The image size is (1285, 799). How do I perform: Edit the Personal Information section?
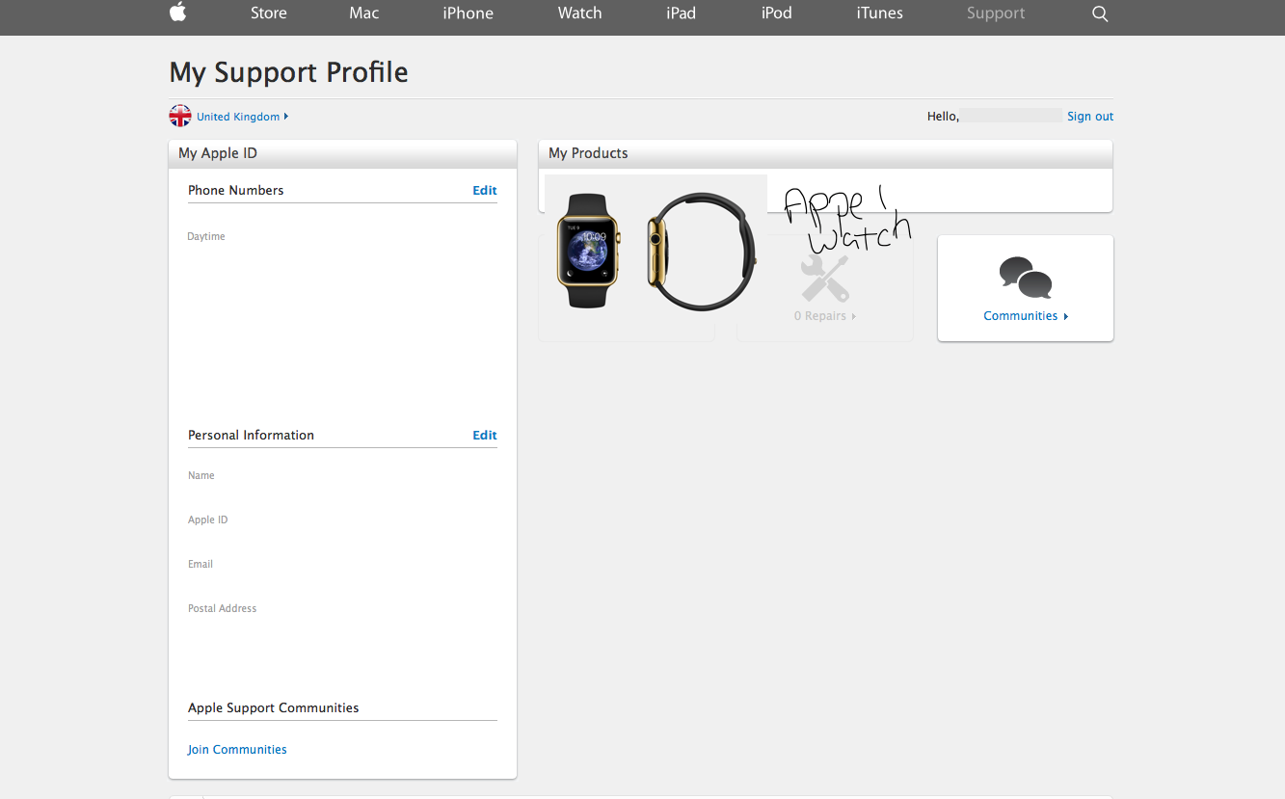tap(485, 436)
